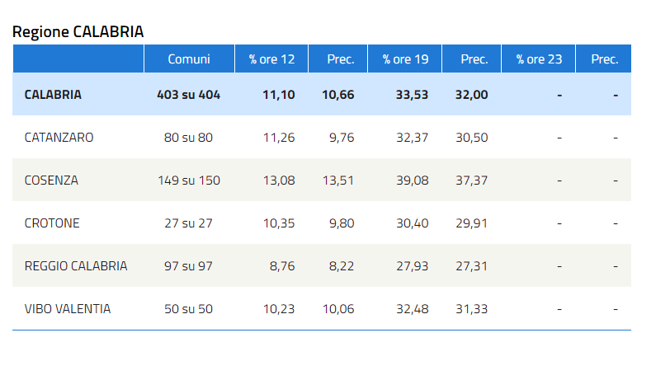Click Reggio Calabria 27,93 value
670x375 pixels.
[413, 266]
